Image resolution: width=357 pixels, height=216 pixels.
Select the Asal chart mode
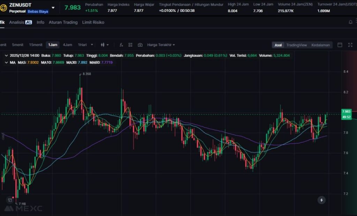click(x=278, y=45)
